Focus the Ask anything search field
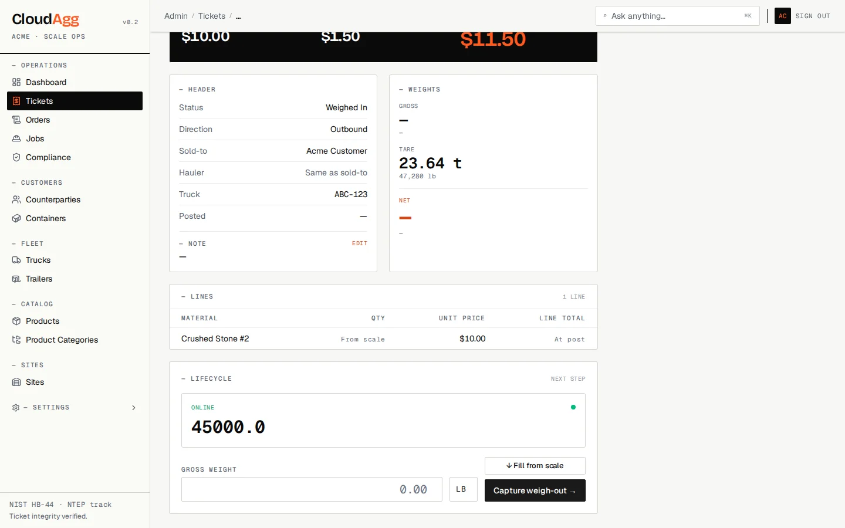The image size is (845, 528). click(677, 16)
